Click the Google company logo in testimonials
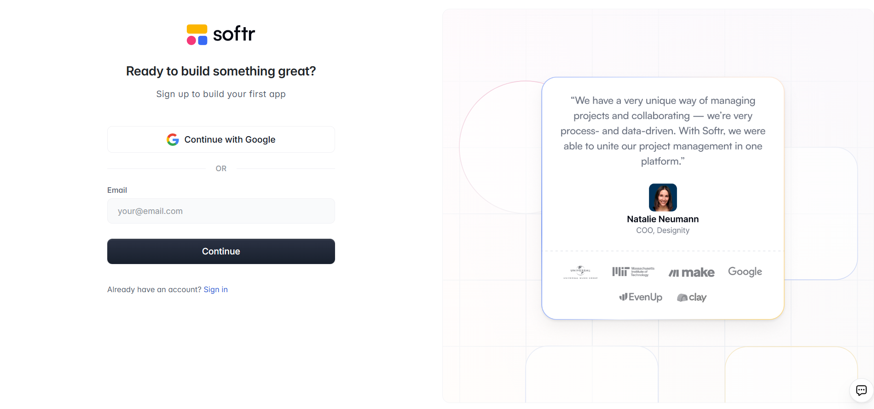This screenshot has width=874, height=409. [745, 271]
